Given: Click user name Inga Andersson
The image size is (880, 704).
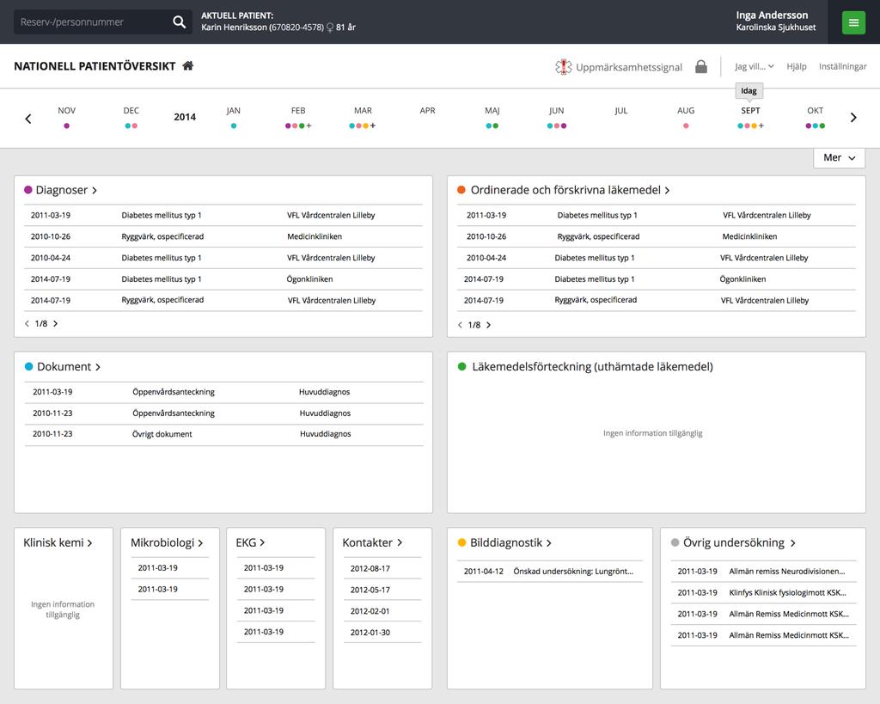Looking at the screenshot, I should [772, 15].
